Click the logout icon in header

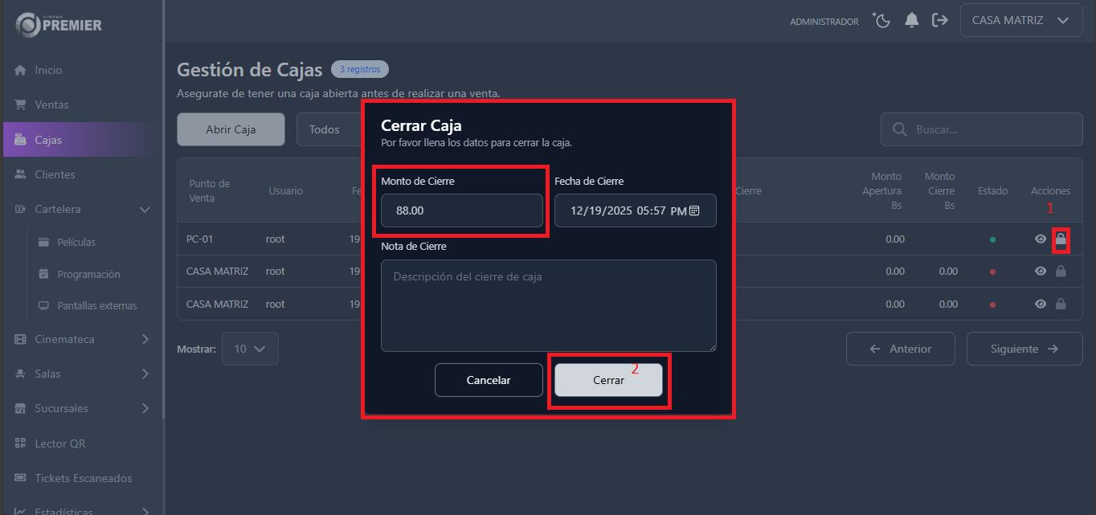tap(939, 21)
